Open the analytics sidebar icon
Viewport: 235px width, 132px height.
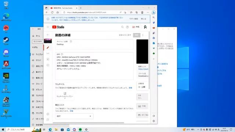[x=48, y=59]
